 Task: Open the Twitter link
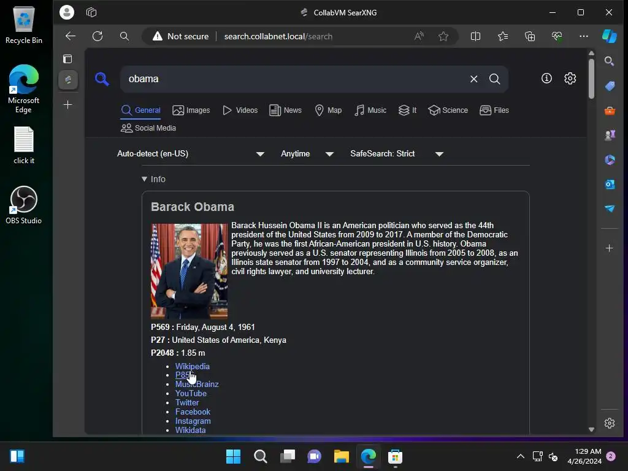tap(187, 402)
